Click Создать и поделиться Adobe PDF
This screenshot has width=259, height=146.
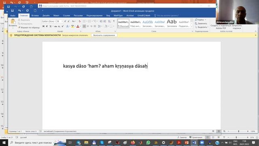pos(221,27)
